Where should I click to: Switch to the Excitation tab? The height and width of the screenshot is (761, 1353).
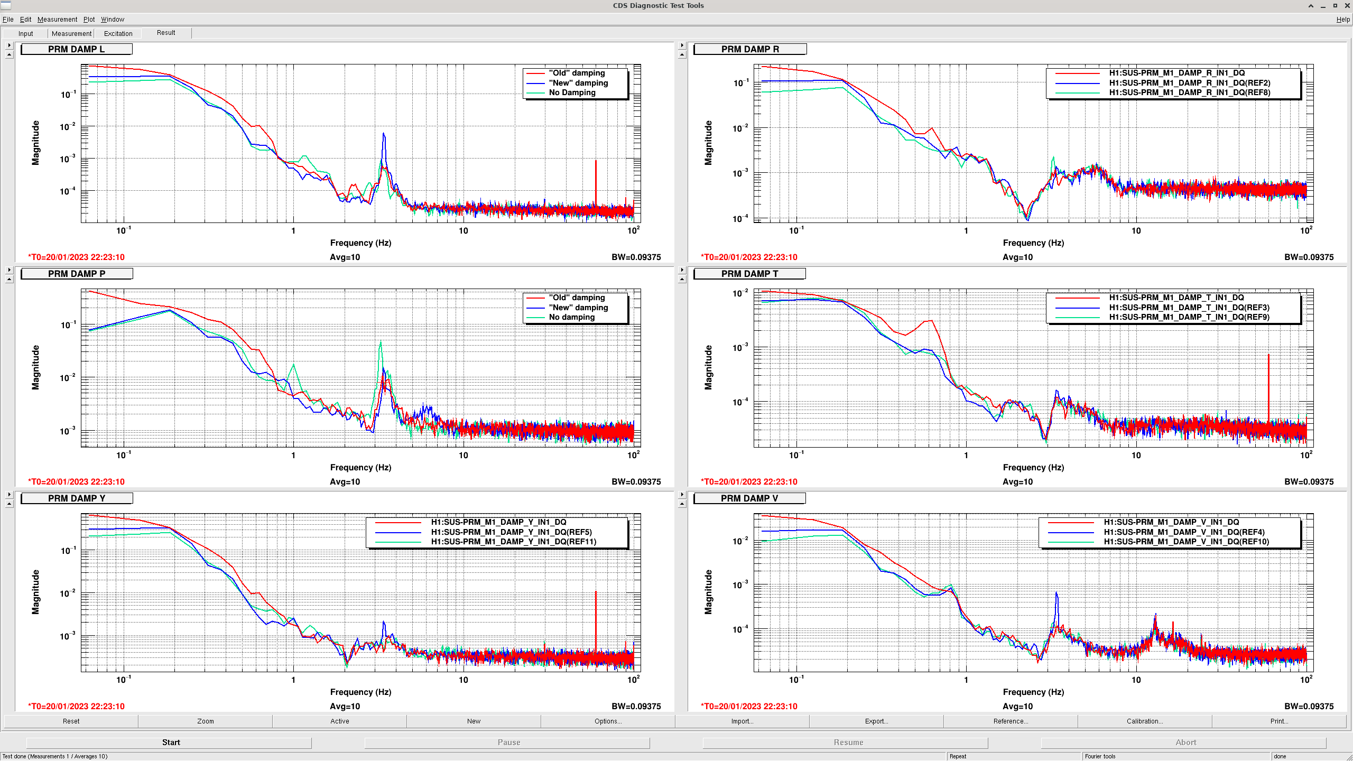coord(118,33)
